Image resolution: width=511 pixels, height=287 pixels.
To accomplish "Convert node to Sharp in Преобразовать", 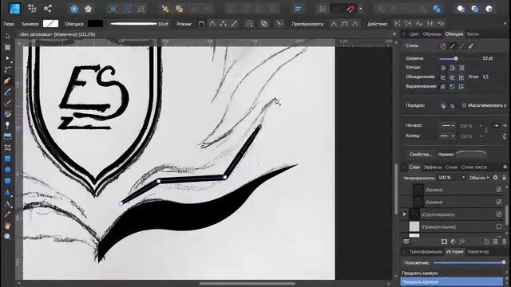I will [x=334, y=24].
